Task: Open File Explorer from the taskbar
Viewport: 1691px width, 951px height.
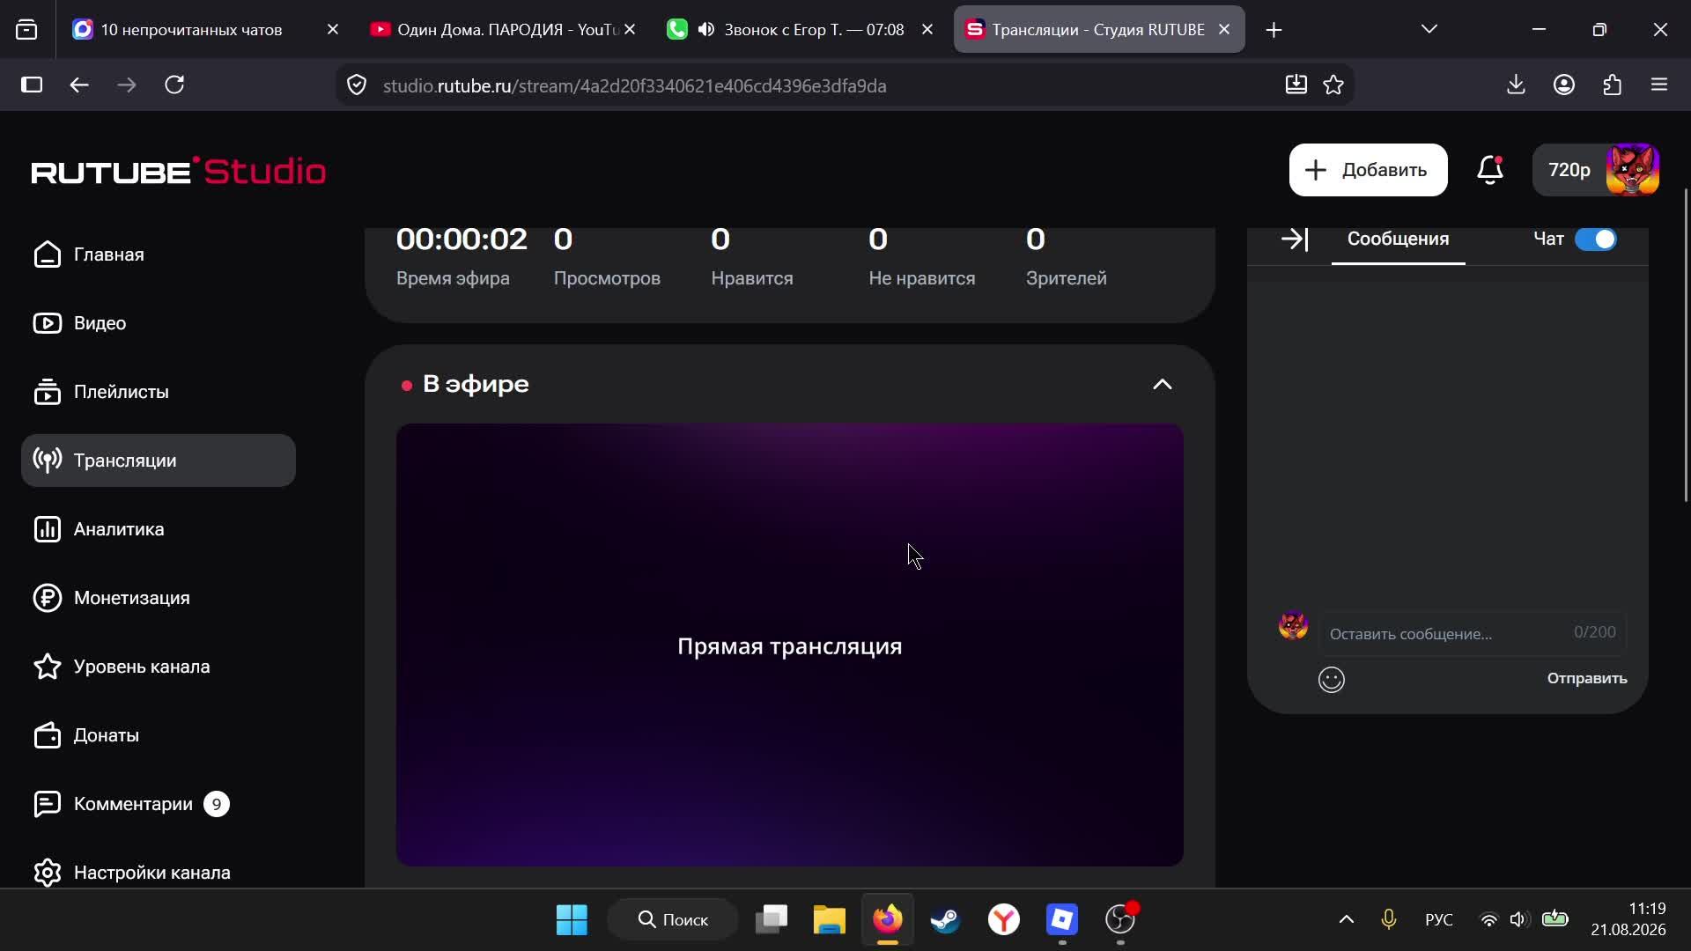Action: pyautogui.click(x=829, y=920)
